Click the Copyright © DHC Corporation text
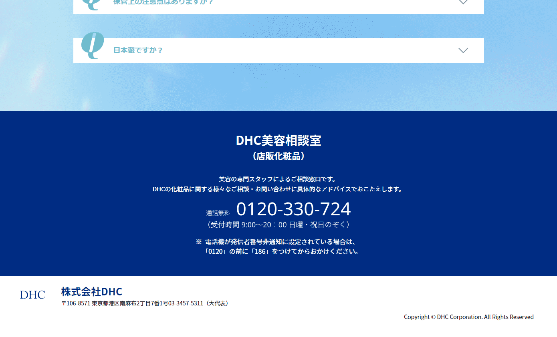 coord(469,317)
